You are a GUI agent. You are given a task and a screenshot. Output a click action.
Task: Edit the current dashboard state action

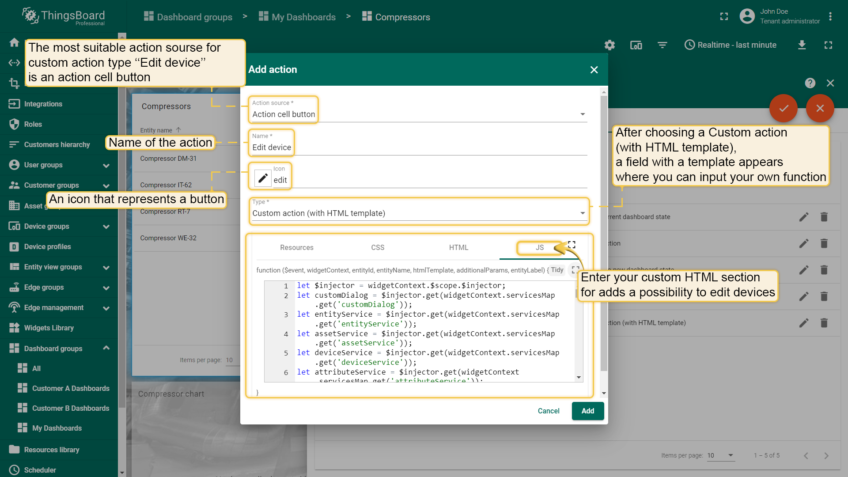pos(804,217)
